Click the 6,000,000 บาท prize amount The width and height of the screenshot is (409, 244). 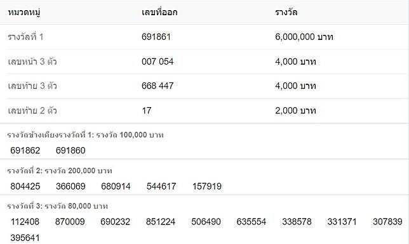pyautogui.click(x=304, y=37)
